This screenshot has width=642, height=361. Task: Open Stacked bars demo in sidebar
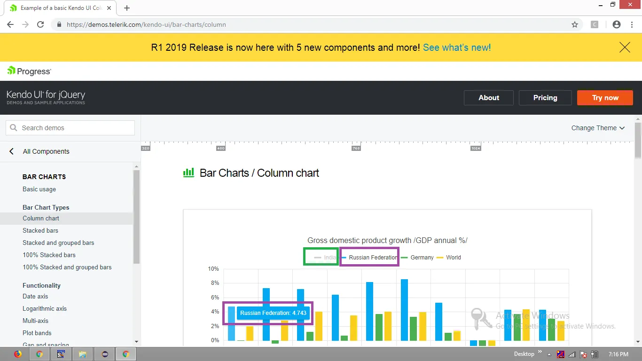tap(40, 230)
